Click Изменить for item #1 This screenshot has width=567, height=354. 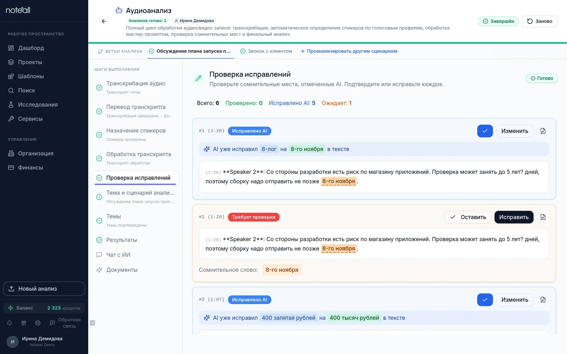[x=515, y=131]
